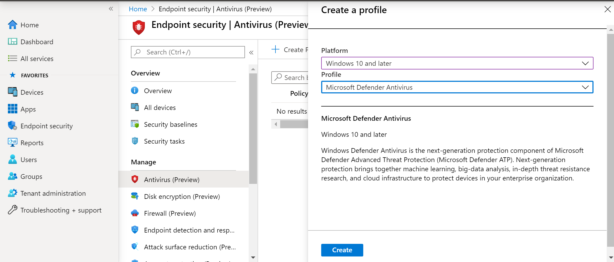
Task: Click the Endpoint security shield icon
Action: click(x=12, y=126)
